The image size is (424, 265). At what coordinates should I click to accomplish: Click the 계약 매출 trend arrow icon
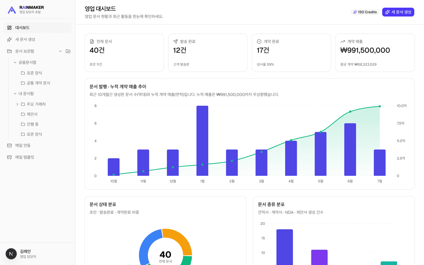click(343, 42)
